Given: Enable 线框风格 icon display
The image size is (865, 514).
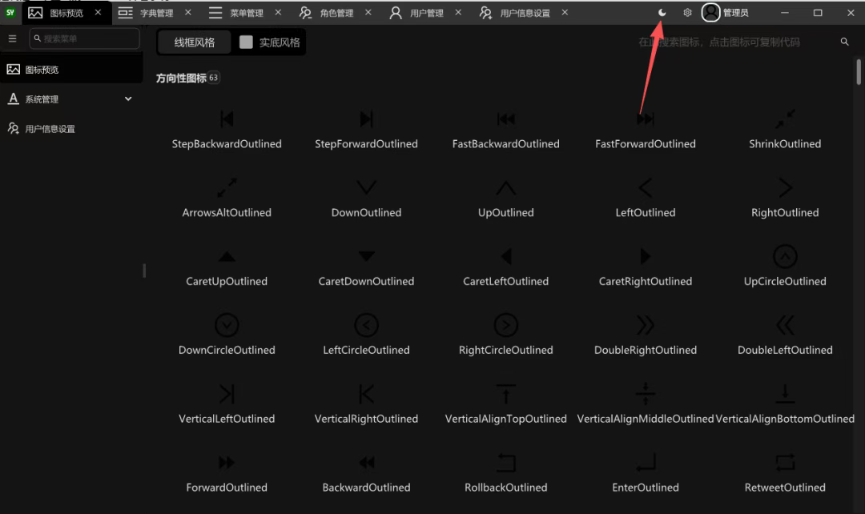Looking at the screenshot, I should [194, 42].
